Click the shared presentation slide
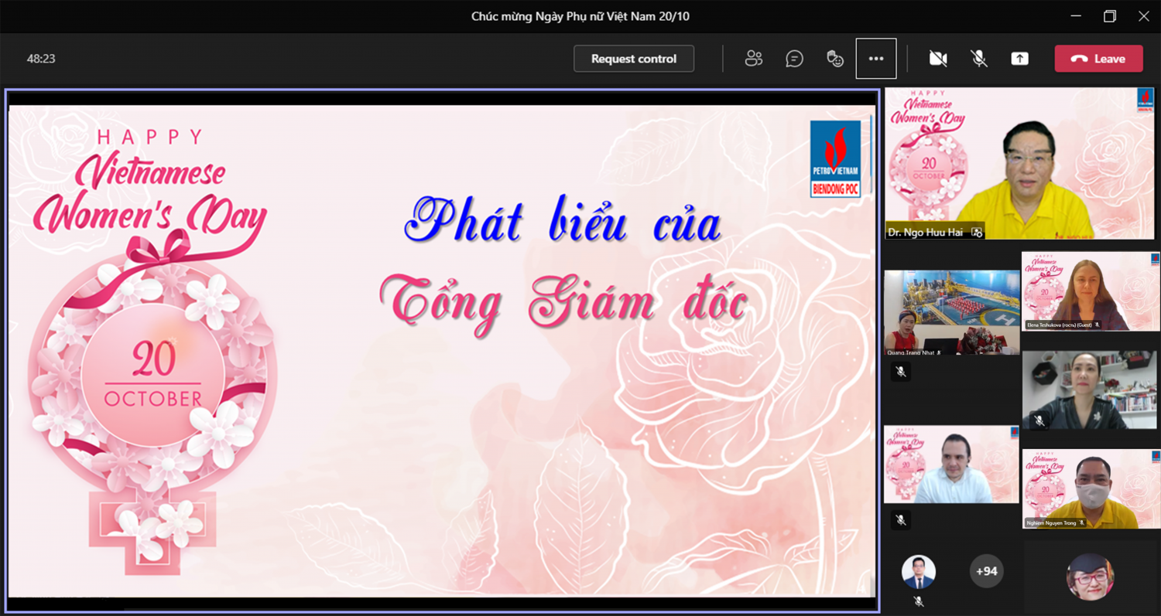The height and width of the screenshot is (616, 1161). (x=442, y=351)
